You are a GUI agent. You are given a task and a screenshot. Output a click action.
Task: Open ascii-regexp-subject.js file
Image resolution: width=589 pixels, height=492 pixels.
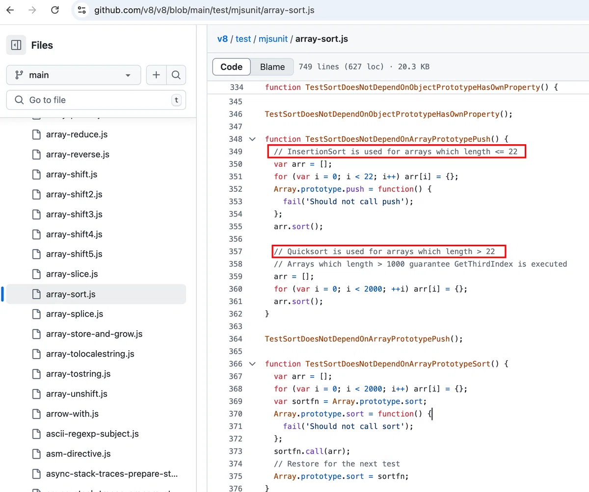click(x=92, y=434)
